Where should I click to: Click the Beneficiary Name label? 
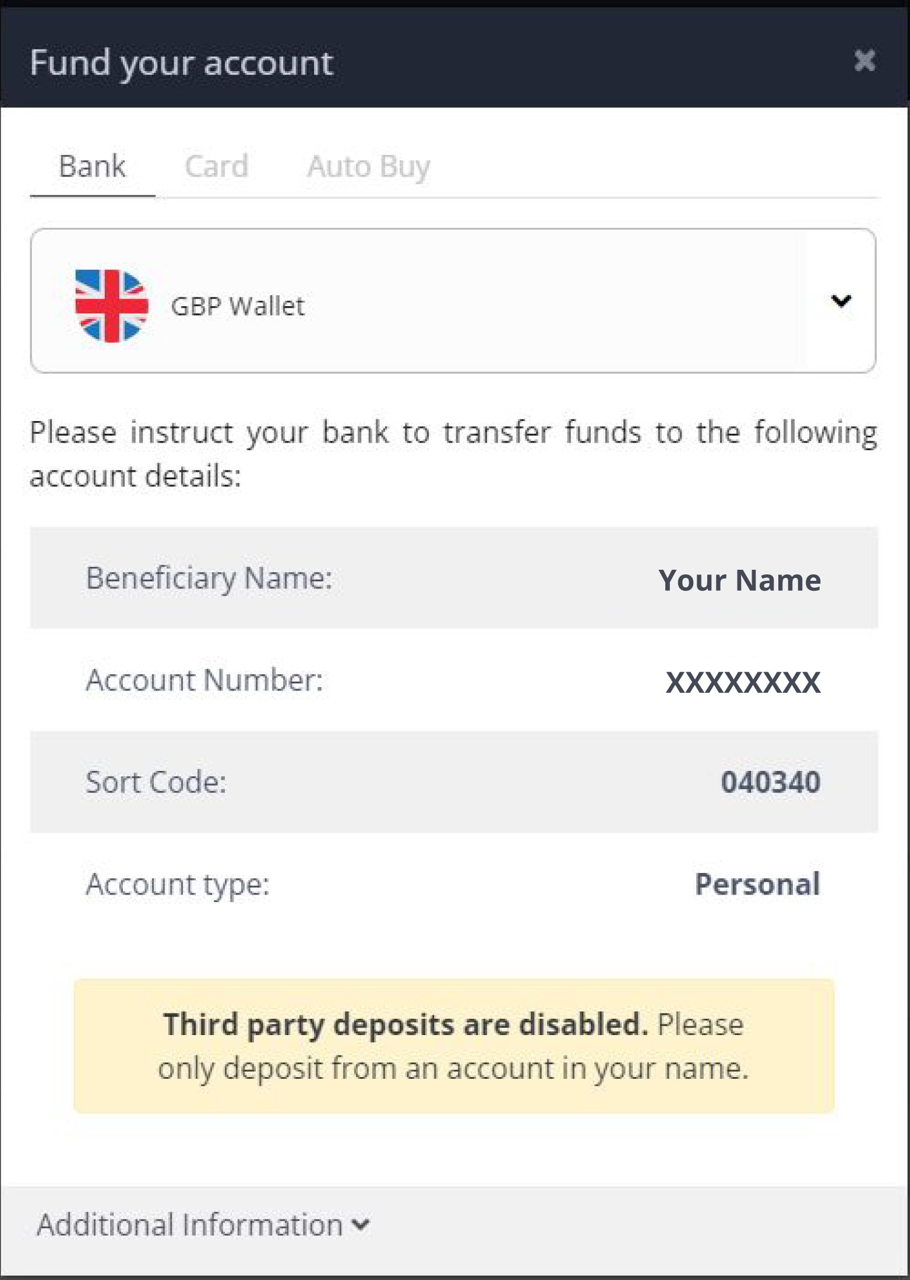point(209,578)
